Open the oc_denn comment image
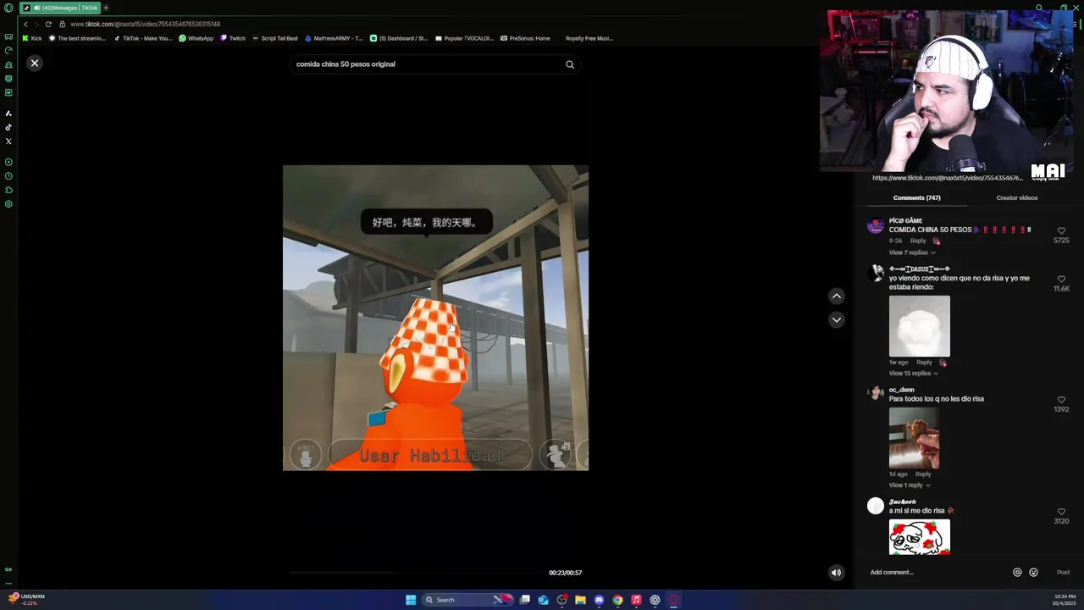Screen dimensions: 1084x610 coord(914,438)
